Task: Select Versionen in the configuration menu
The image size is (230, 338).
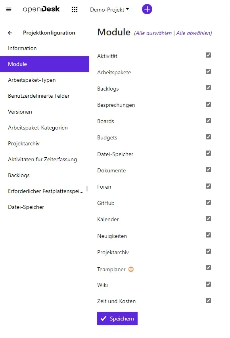Action: [20, 112]
